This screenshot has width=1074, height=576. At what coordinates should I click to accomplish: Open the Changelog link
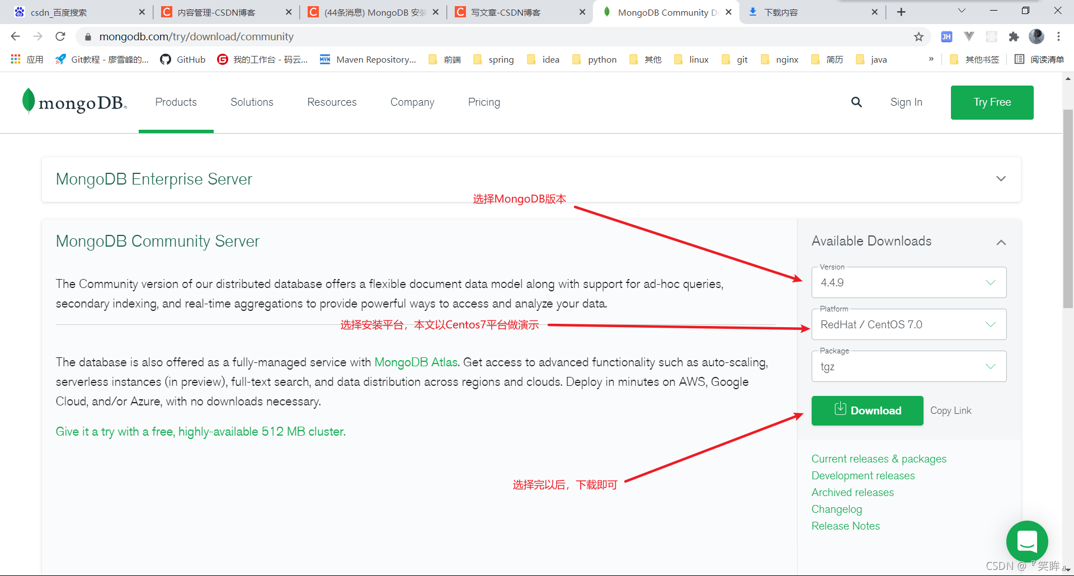coord(837,509)
